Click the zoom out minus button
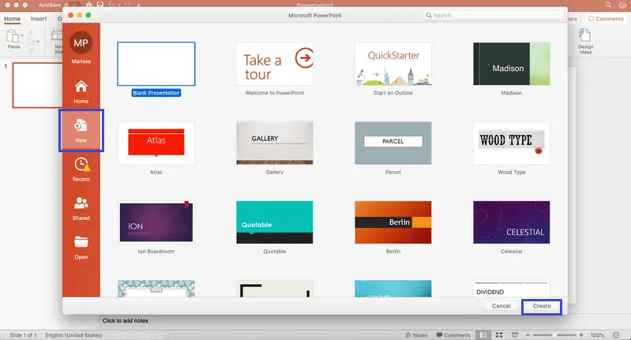The width and height of the screenshot is (631, 340). click(528, 334)
